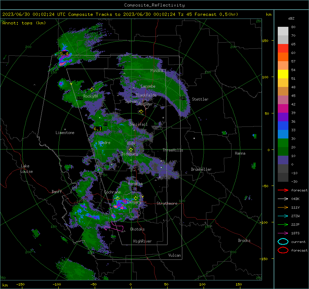Click the Strathmore city label
Image resolution: width=309 pixels, height=289 pixels.
167,203
